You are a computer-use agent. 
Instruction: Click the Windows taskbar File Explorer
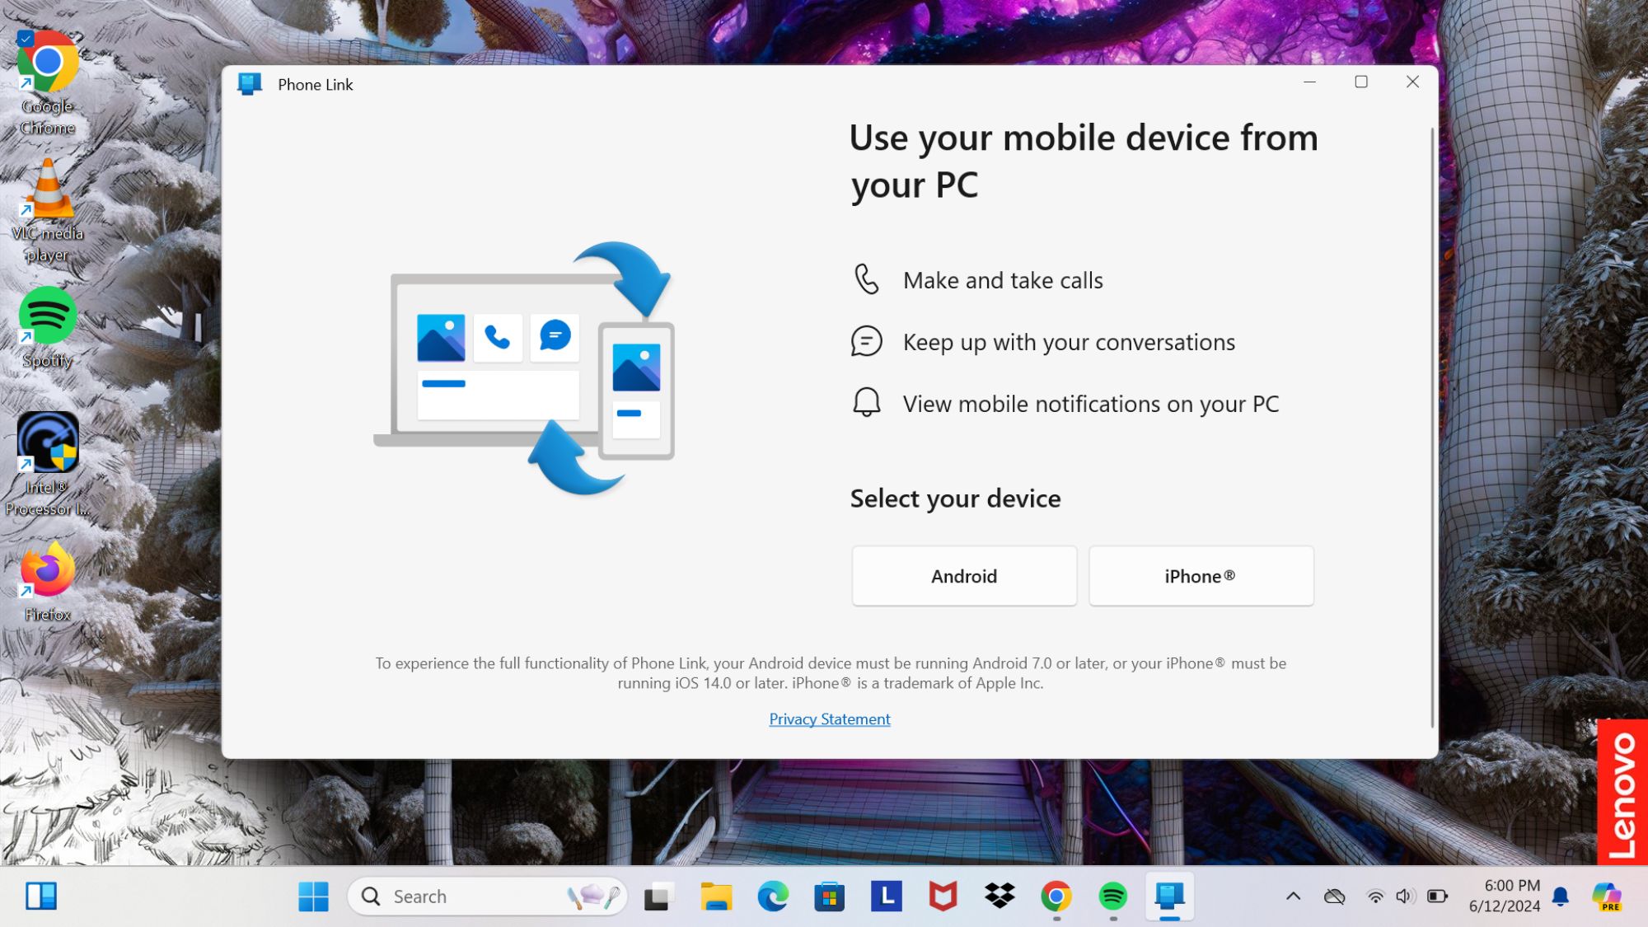tap(714, 897)
